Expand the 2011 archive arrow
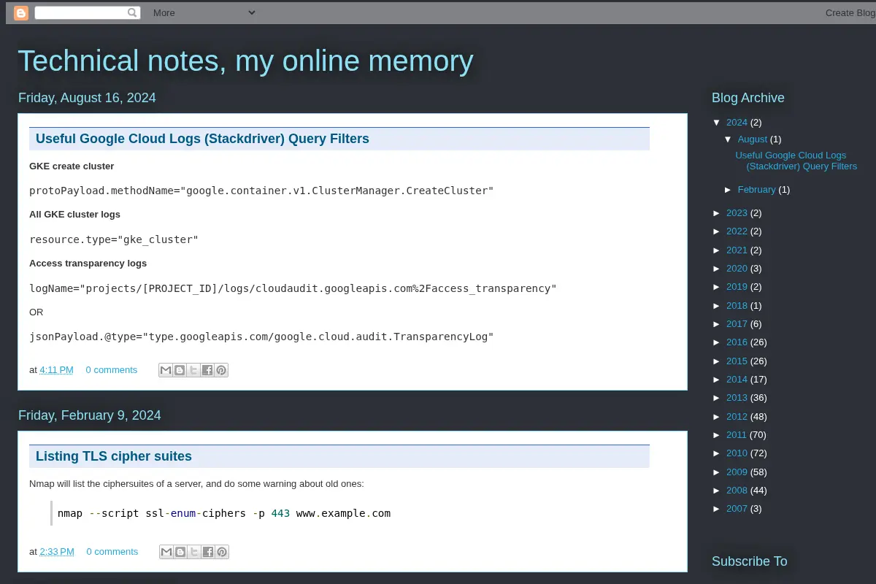The height and width of the screenshot is (584, 876). [x=717, y=435]
